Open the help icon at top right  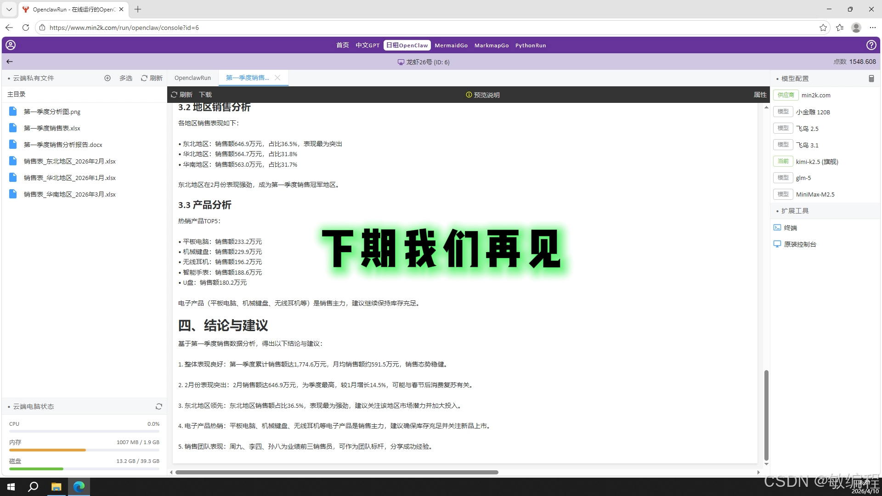coord(871,45)
